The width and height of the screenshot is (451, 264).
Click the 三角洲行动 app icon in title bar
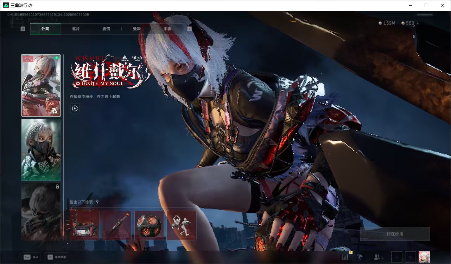6,5
